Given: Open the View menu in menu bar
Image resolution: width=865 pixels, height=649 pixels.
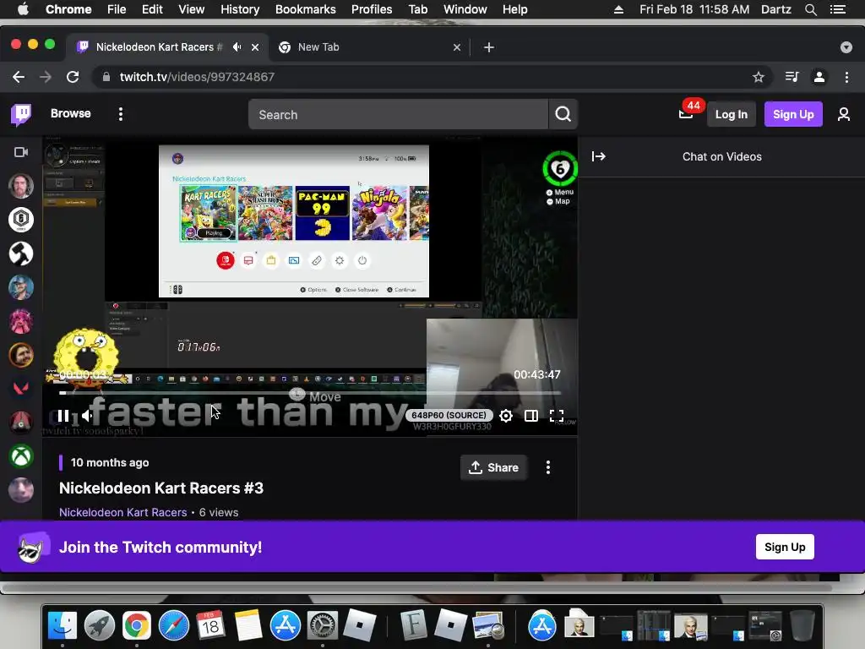Looking at the screenshot, I should click(x=192, y=9).
